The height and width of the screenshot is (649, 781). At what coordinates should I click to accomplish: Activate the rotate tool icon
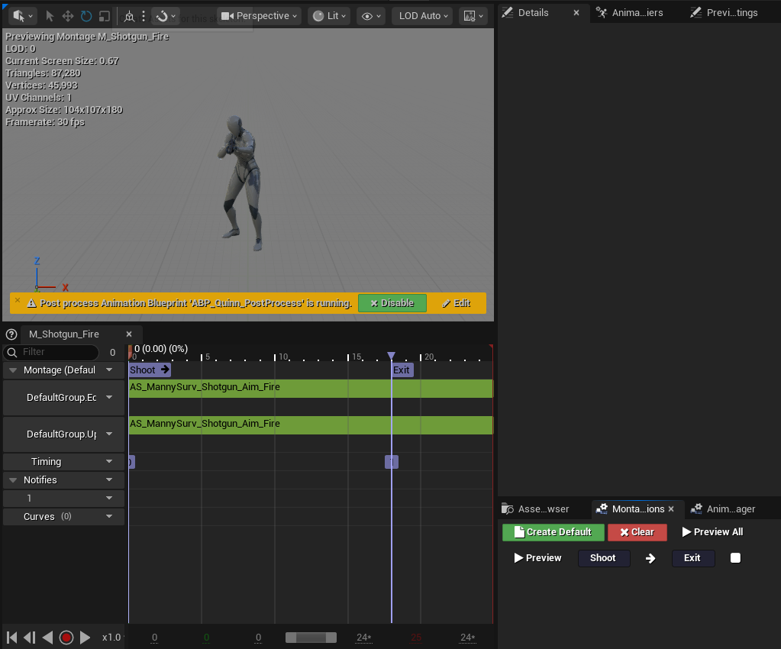[x=86, y=16]
